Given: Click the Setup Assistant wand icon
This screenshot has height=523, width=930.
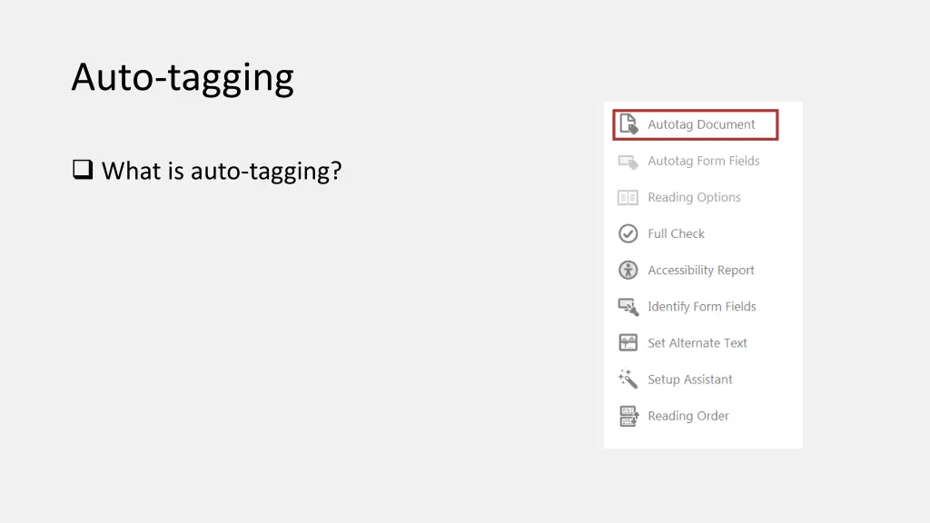Looking at the screenshot, I should [628, 380].
